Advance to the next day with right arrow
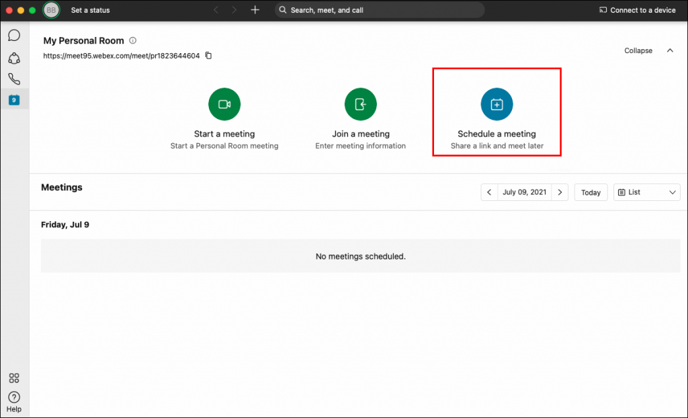The height and width of the screenshot is (418, 688). (x=560, y=192)
